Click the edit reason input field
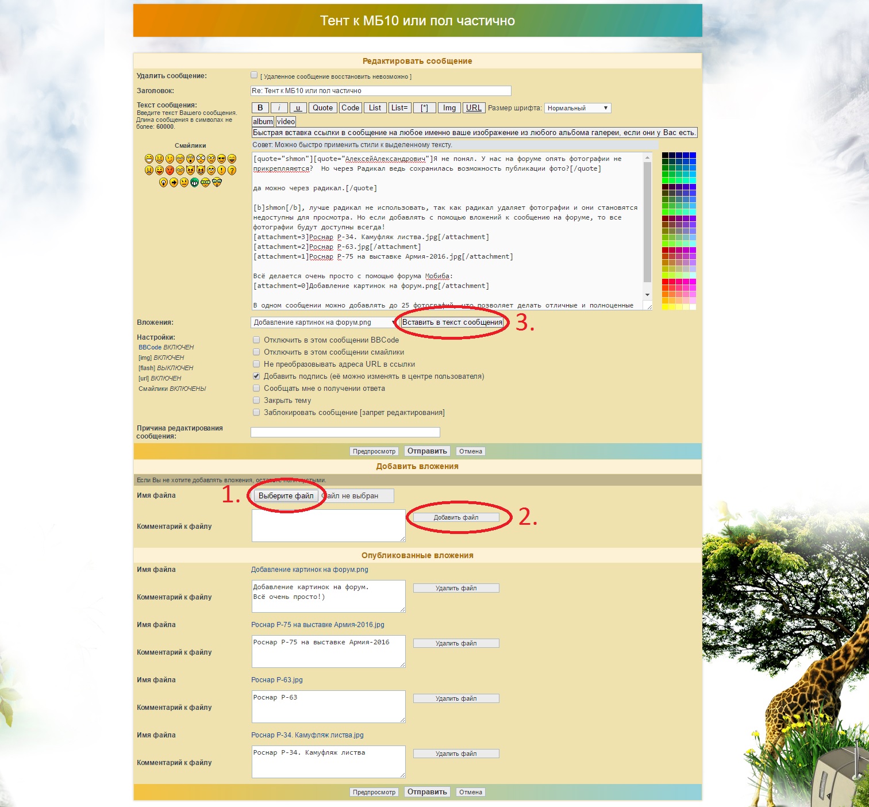869x807 pixels. click(x=345, y=432)
